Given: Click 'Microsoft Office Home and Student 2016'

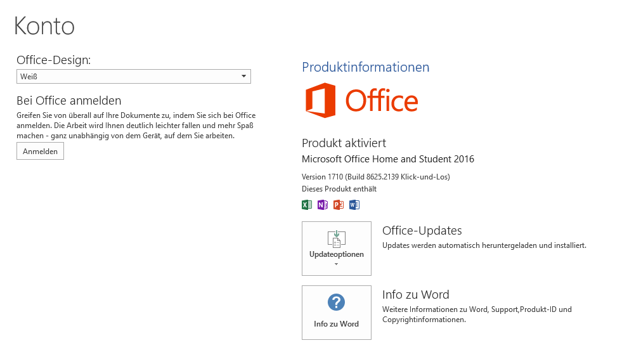Looking at the screenshot, I should [x=388, y=159].
